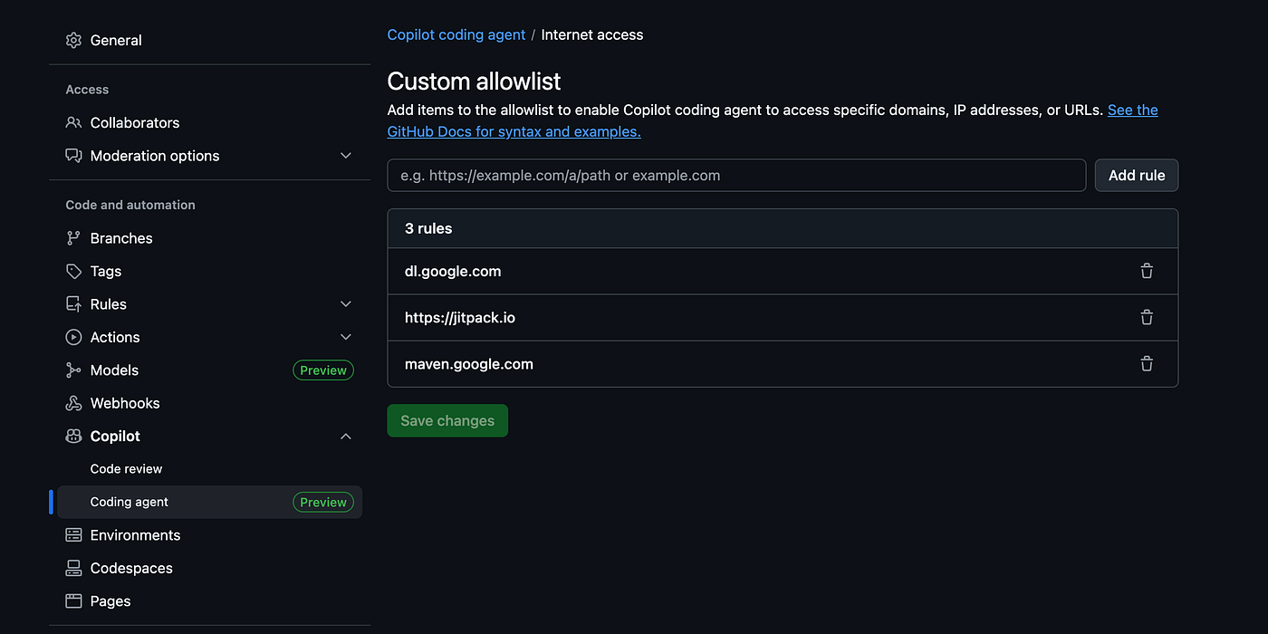This screenshot has height=634, width=1268.
Task: Remove the https://jitpack.io rule
Action: pyautogui.click(x=1147, y=317)
